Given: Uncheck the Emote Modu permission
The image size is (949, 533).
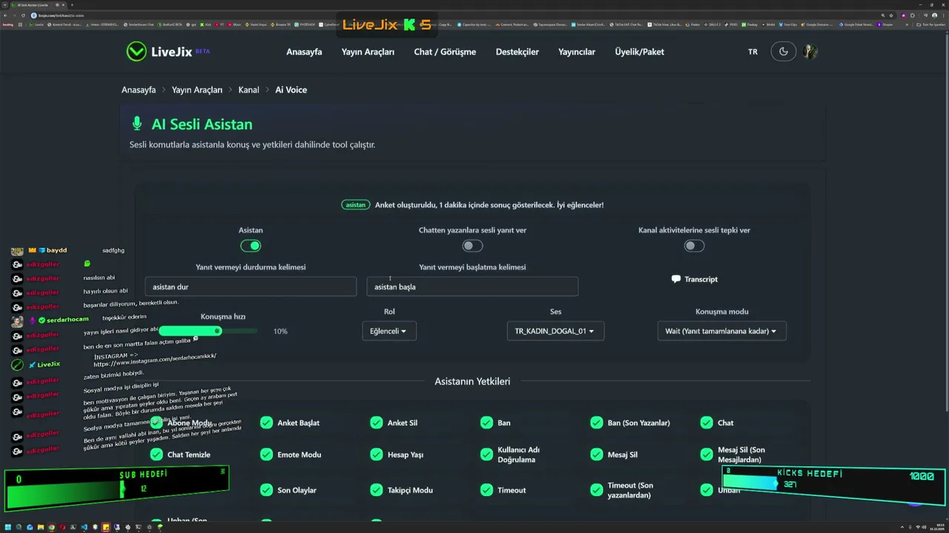Looking at the screenshot, I should [x=266, y=455].
